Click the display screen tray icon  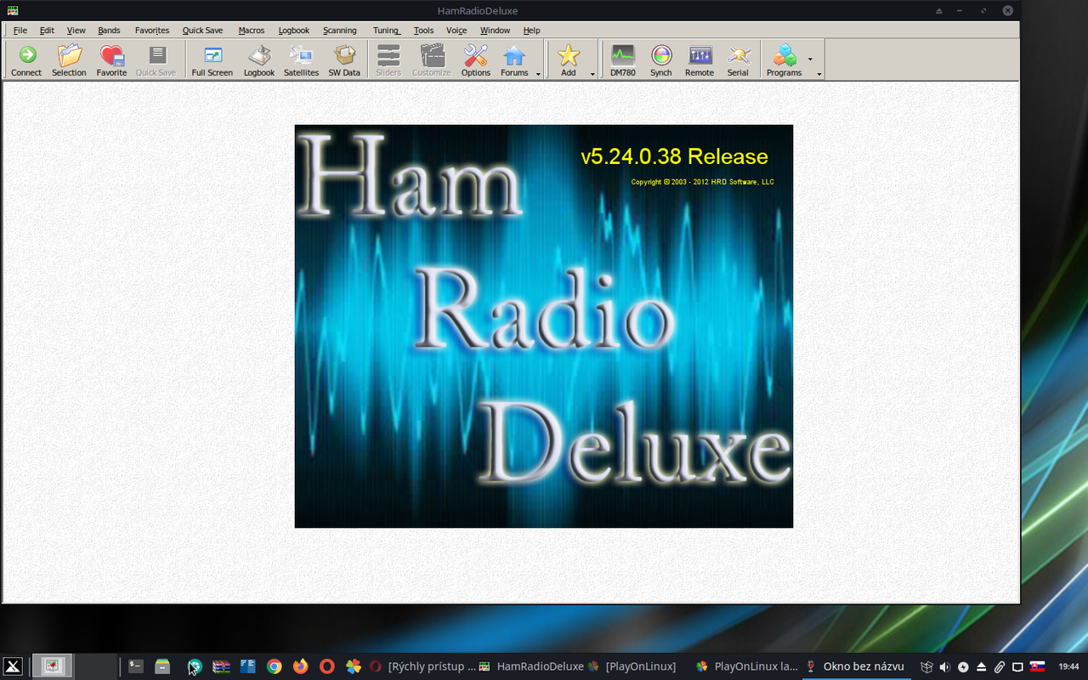click(x=1017, y=666)
